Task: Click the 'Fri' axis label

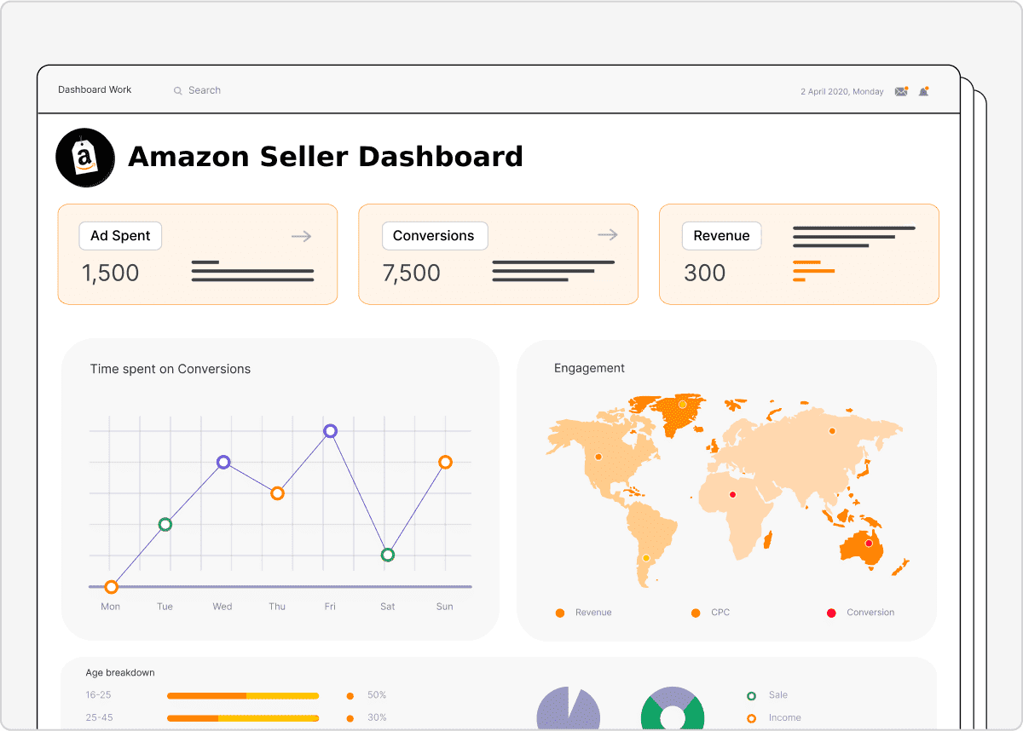Action: pos(330,607)
